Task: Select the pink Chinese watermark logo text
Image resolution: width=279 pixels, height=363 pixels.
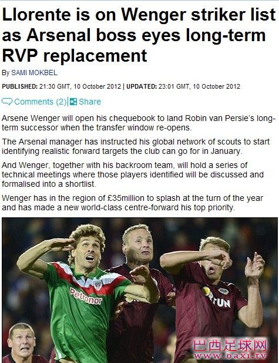Action: click(x=230, y=346)
